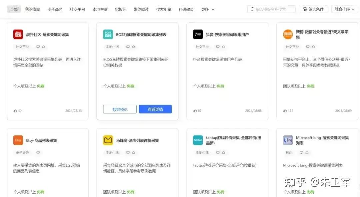Click the 马蜂窝 yellow logo icon

click(x=108, y=140)
